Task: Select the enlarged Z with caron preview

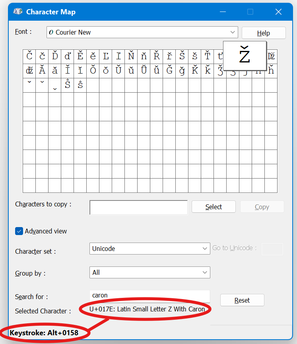Action: [245, 56]
